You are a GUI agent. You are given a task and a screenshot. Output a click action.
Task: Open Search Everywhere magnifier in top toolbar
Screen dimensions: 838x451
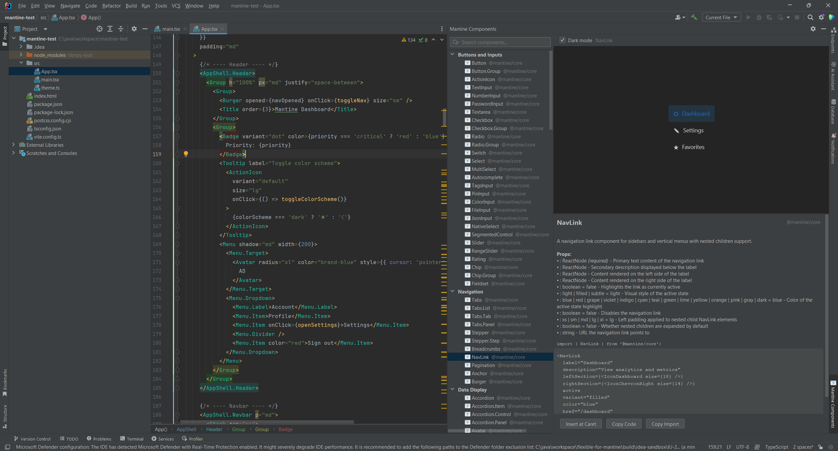click(810, 17)
